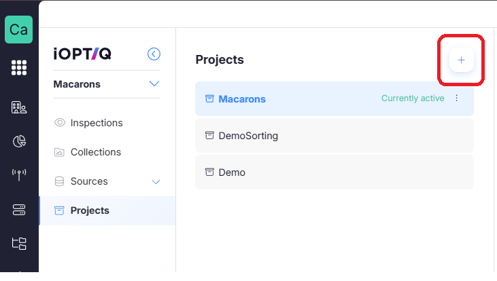Open the apps grid icon

click(x=19, y=67)
